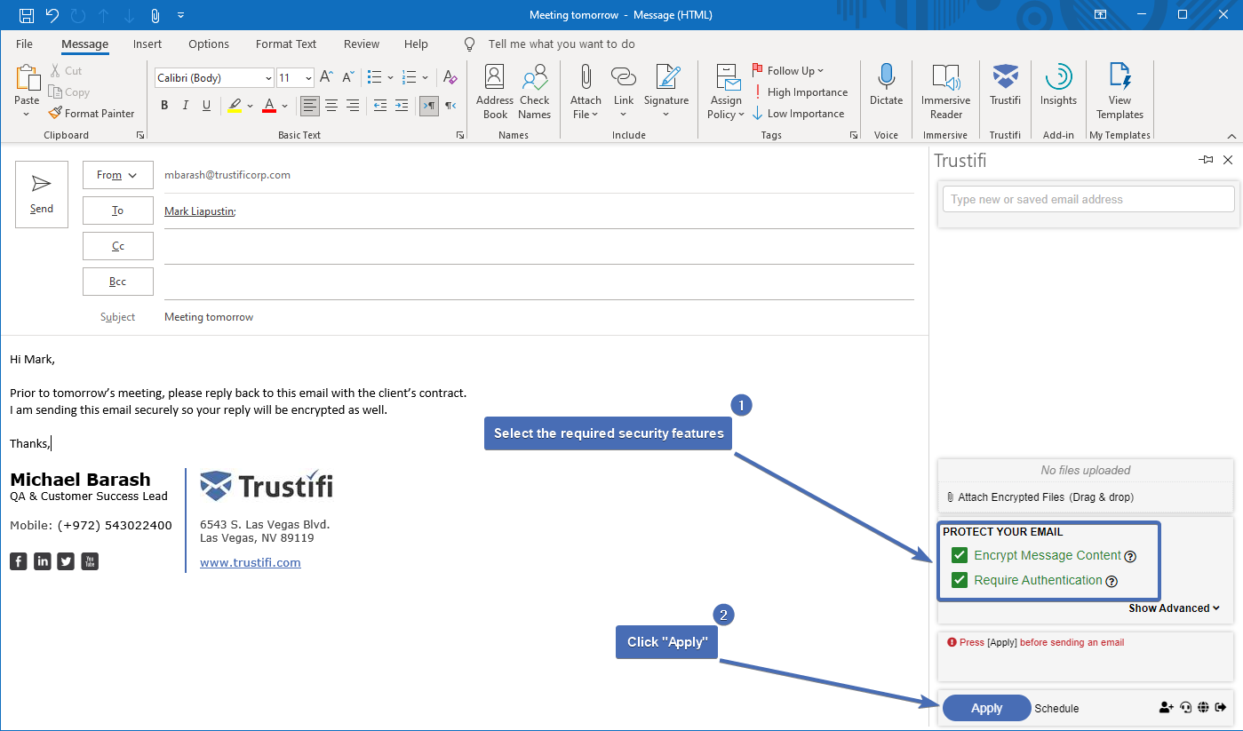This screenshot has width=1243, height=731.
Task: Switch to the Format Text tab
Action: click(286, 44)
